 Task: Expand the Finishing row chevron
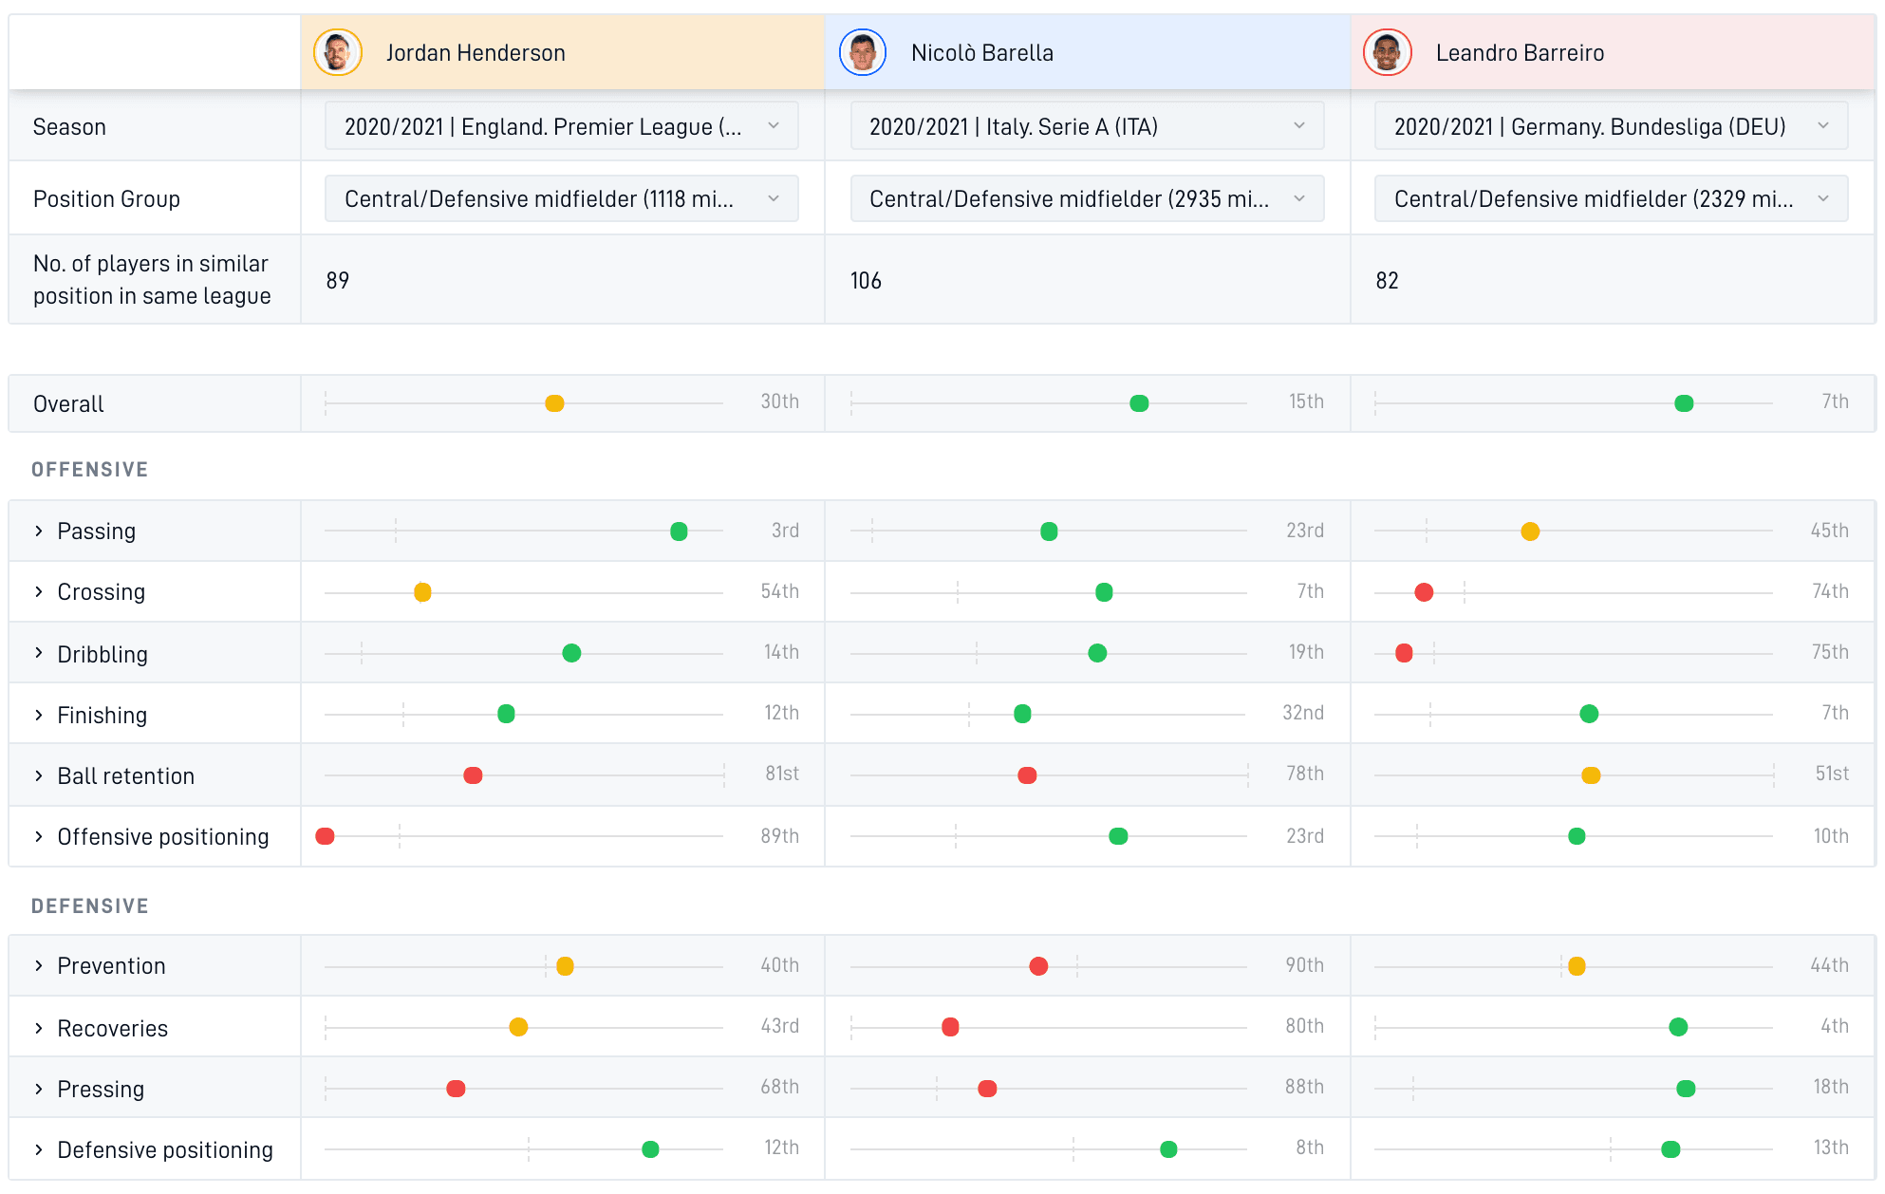coord(39,715)
